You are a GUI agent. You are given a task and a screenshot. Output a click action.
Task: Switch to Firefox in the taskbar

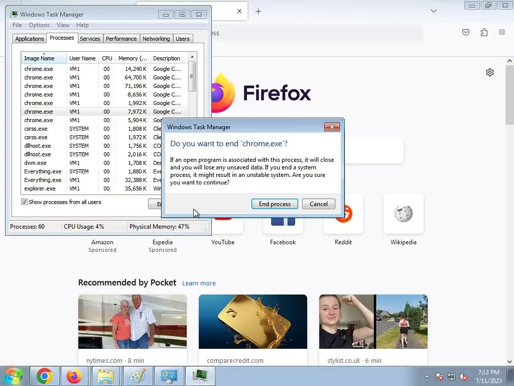(x=74, y=376)
